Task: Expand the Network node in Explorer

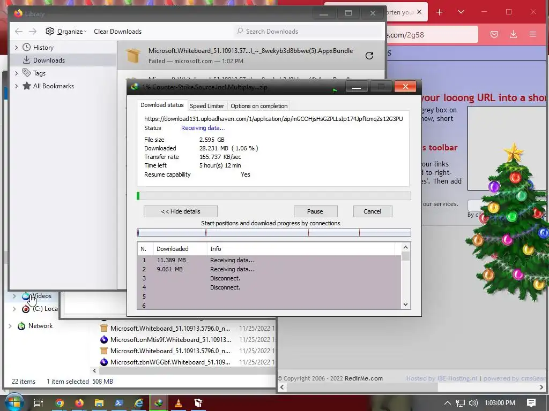Action: pos(10,326)
